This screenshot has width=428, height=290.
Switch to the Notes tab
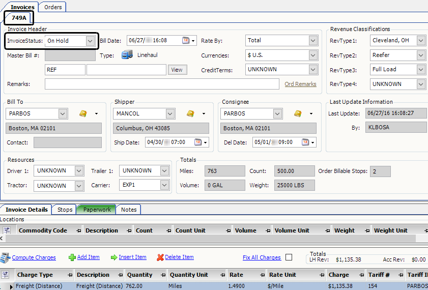coord(129,210)
